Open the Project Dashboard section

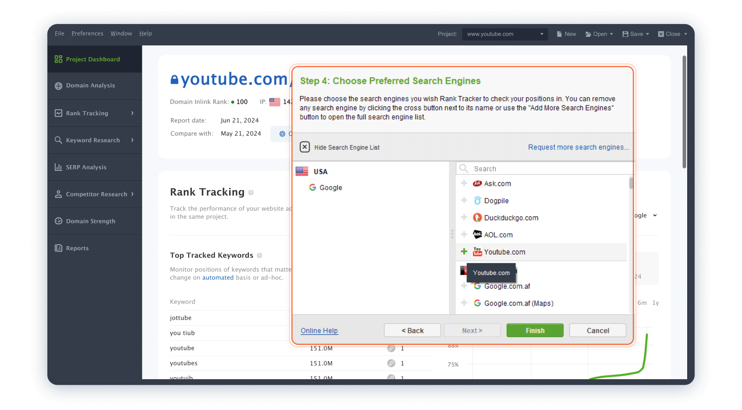click(94, 59)
